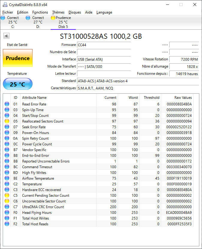The height and width of the screenshot is (249, 202).
Task: Click blue status orb for Airflow Temperature
Action: click(7, 178)
